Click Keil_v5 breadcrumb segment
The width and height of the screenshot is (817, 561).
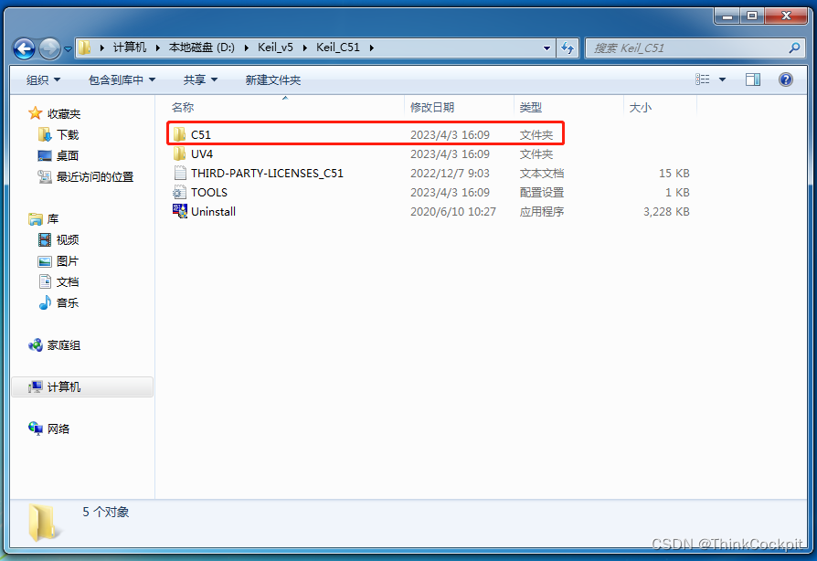click(x=275, y=48)
